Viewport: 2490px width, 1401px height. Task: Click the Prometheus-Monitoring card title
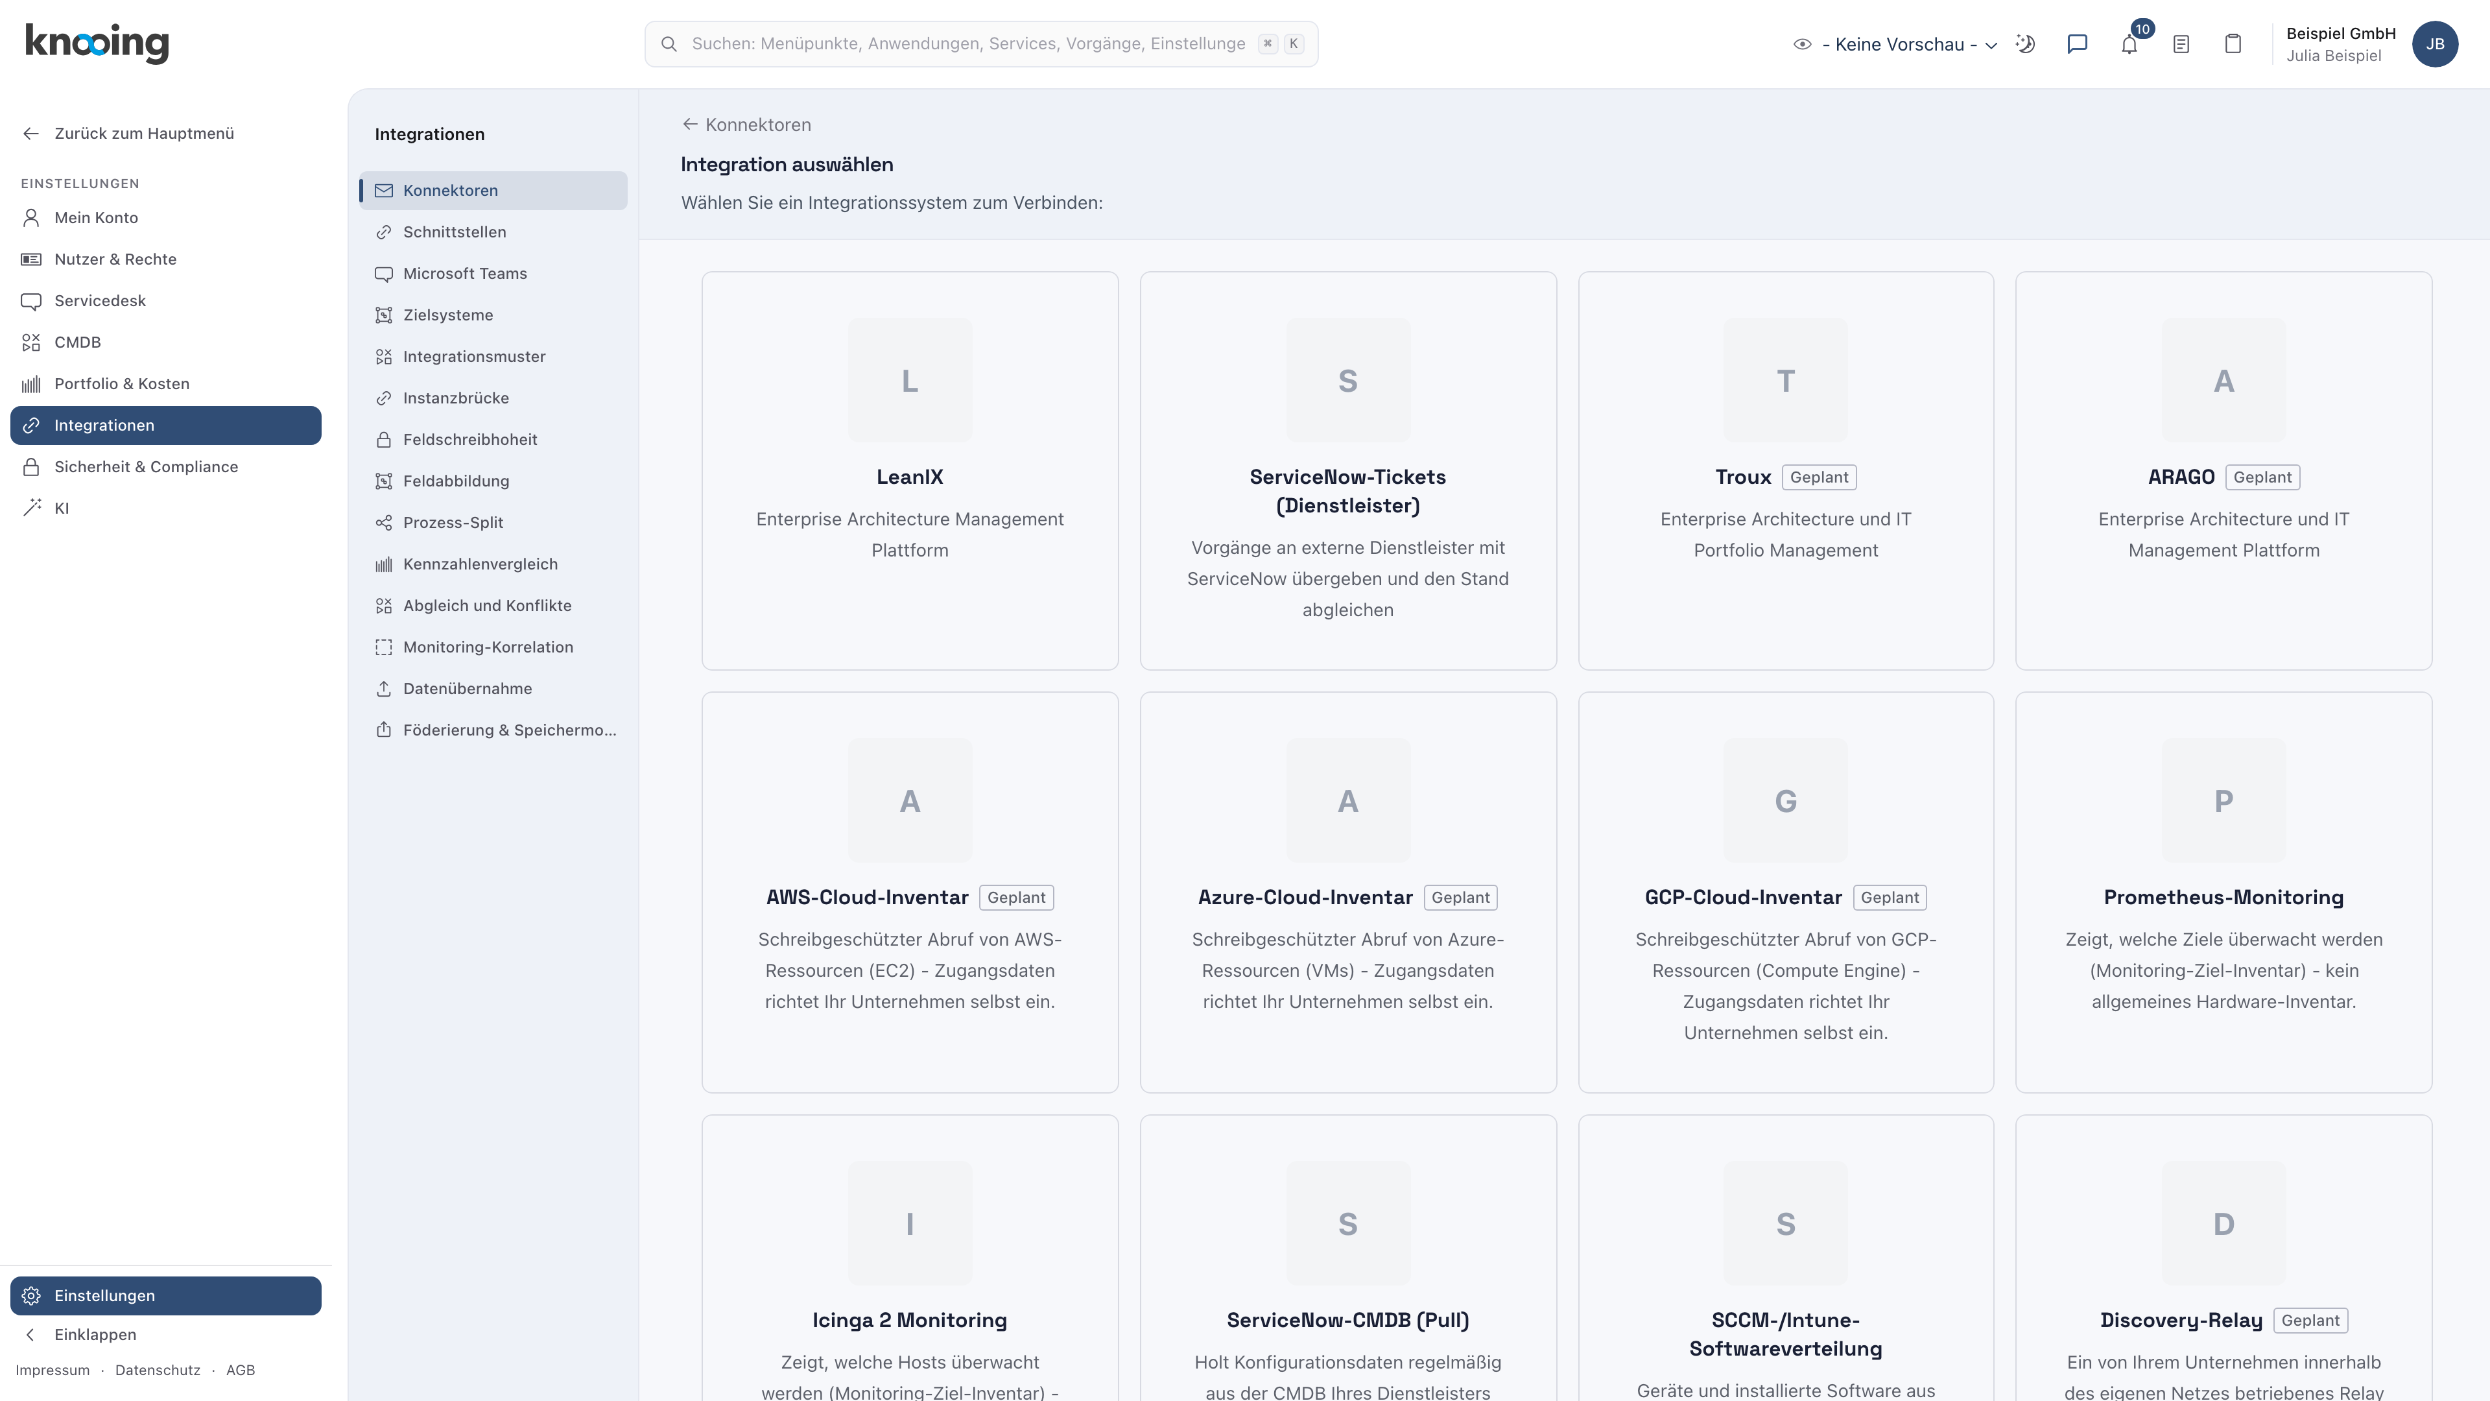(2223, 897)
